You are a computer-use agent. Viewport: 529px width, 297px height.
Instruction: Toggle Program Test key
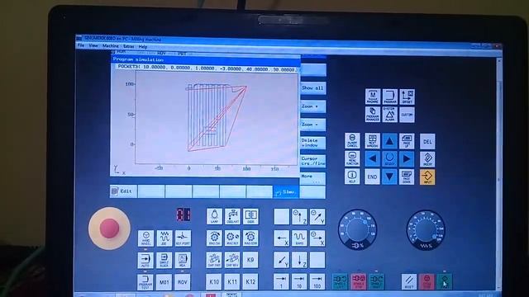145,281
